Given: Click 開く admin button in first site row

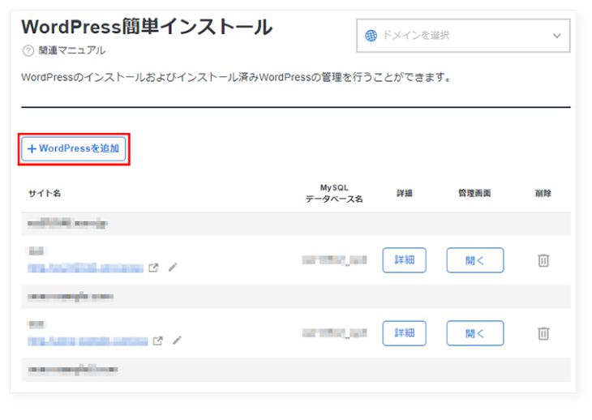Looking at the screenshot, I should (x=475, y=260).
